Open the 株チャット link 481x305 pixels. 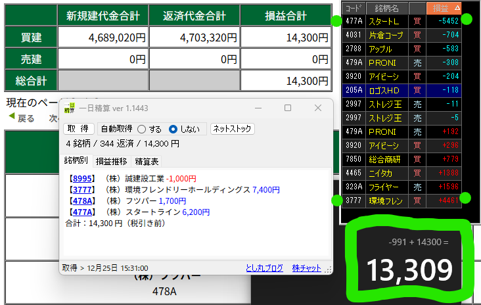coord(307,268)
